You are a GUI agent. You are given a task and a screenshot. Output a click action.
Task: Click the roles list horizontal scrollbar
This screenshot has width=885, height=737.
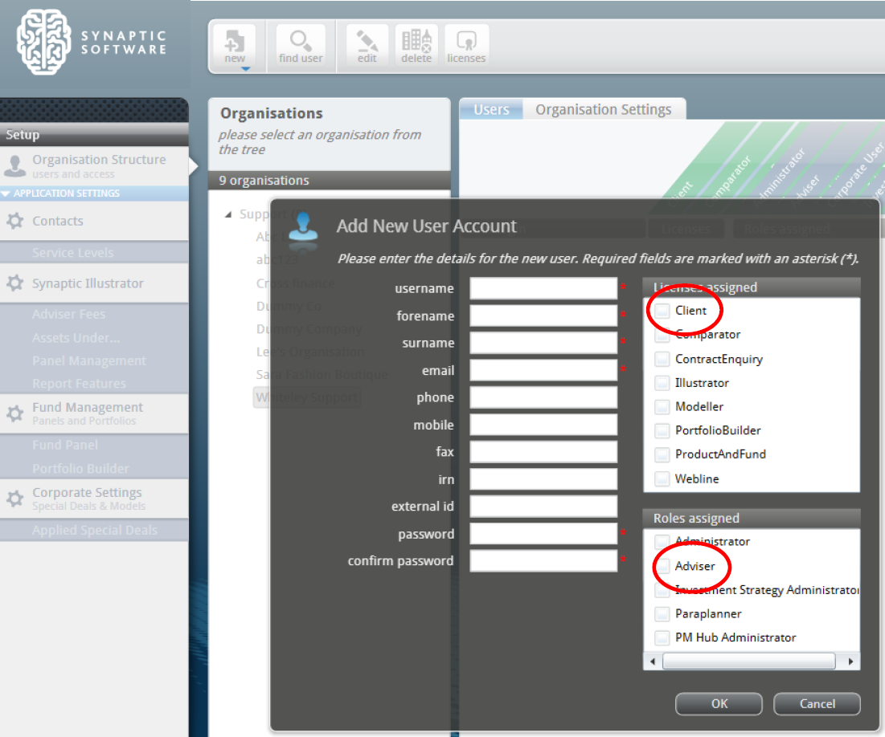coord(748,661)
